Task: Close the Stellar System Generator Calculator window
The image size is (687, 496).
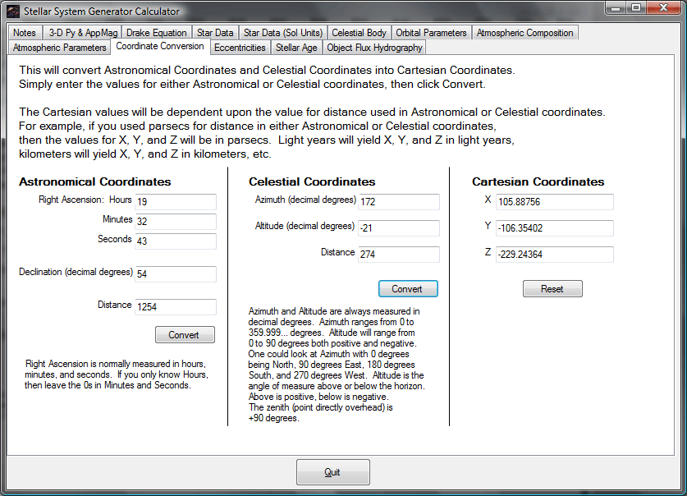Action: (663, 8)
